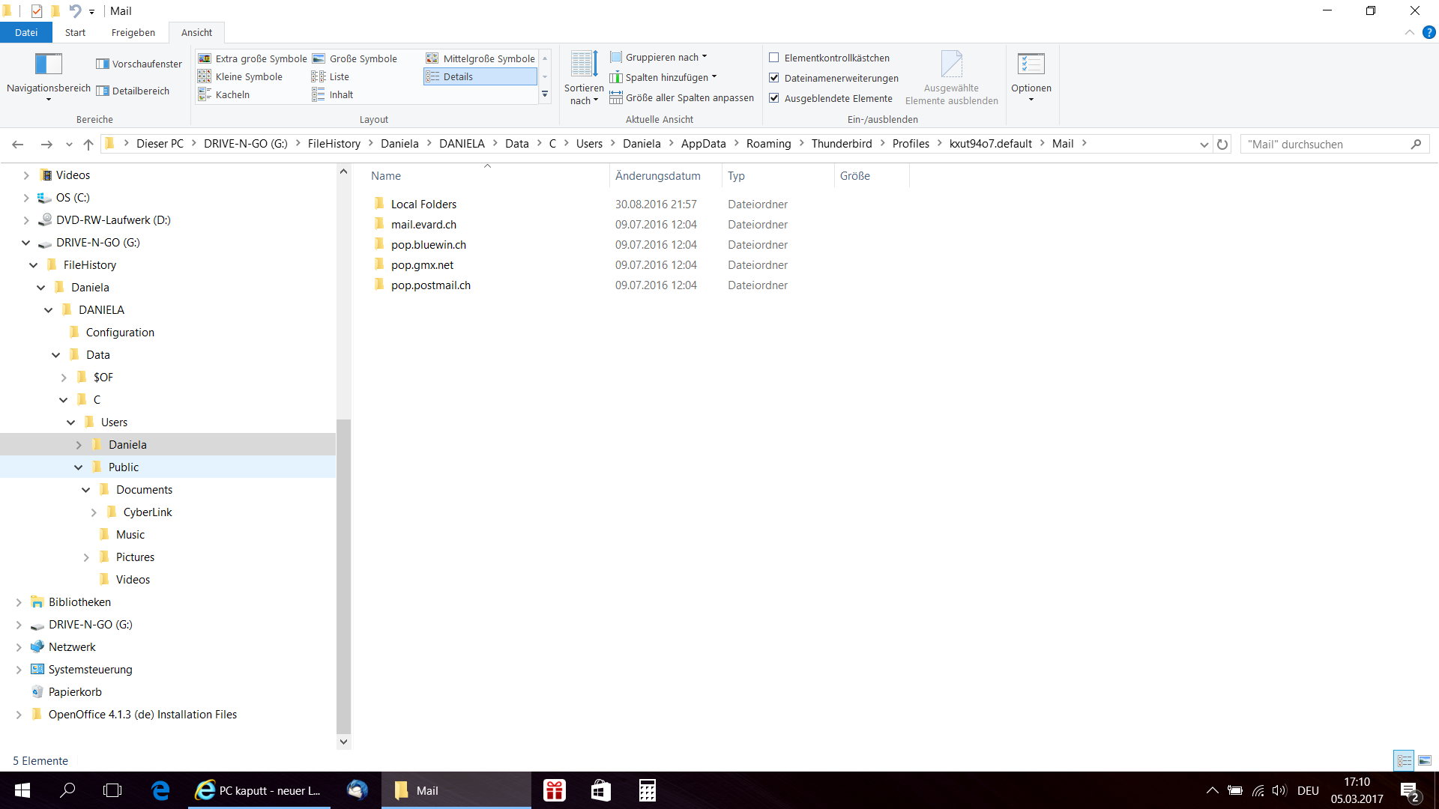The image size is (1439, 809).
Task: Select the Liste layout option
Action: (339, 76)
